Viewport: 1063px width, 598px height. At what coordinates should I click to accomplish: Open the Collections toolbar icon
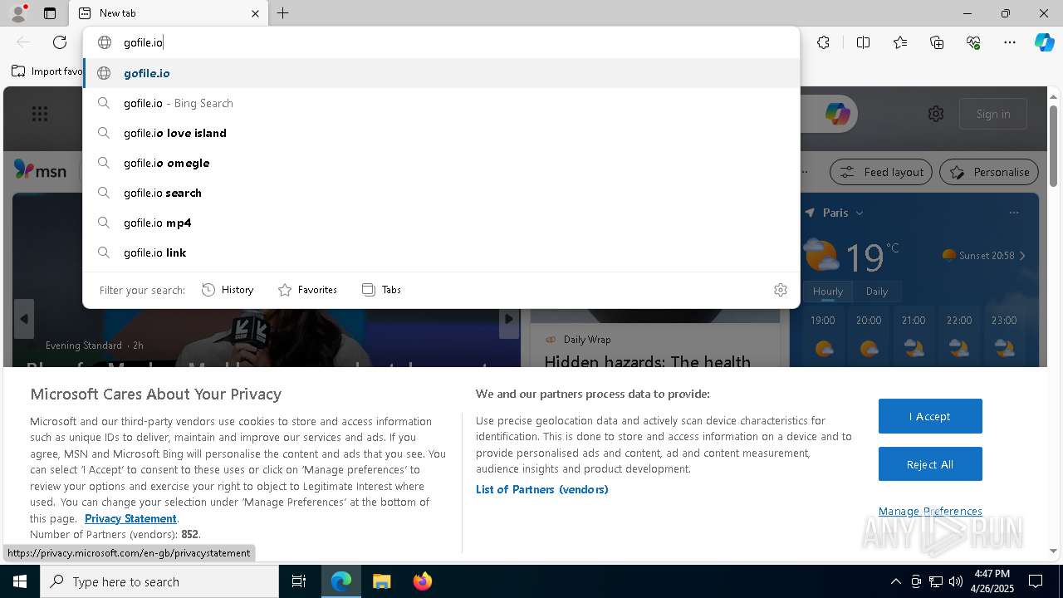point(937,42)
